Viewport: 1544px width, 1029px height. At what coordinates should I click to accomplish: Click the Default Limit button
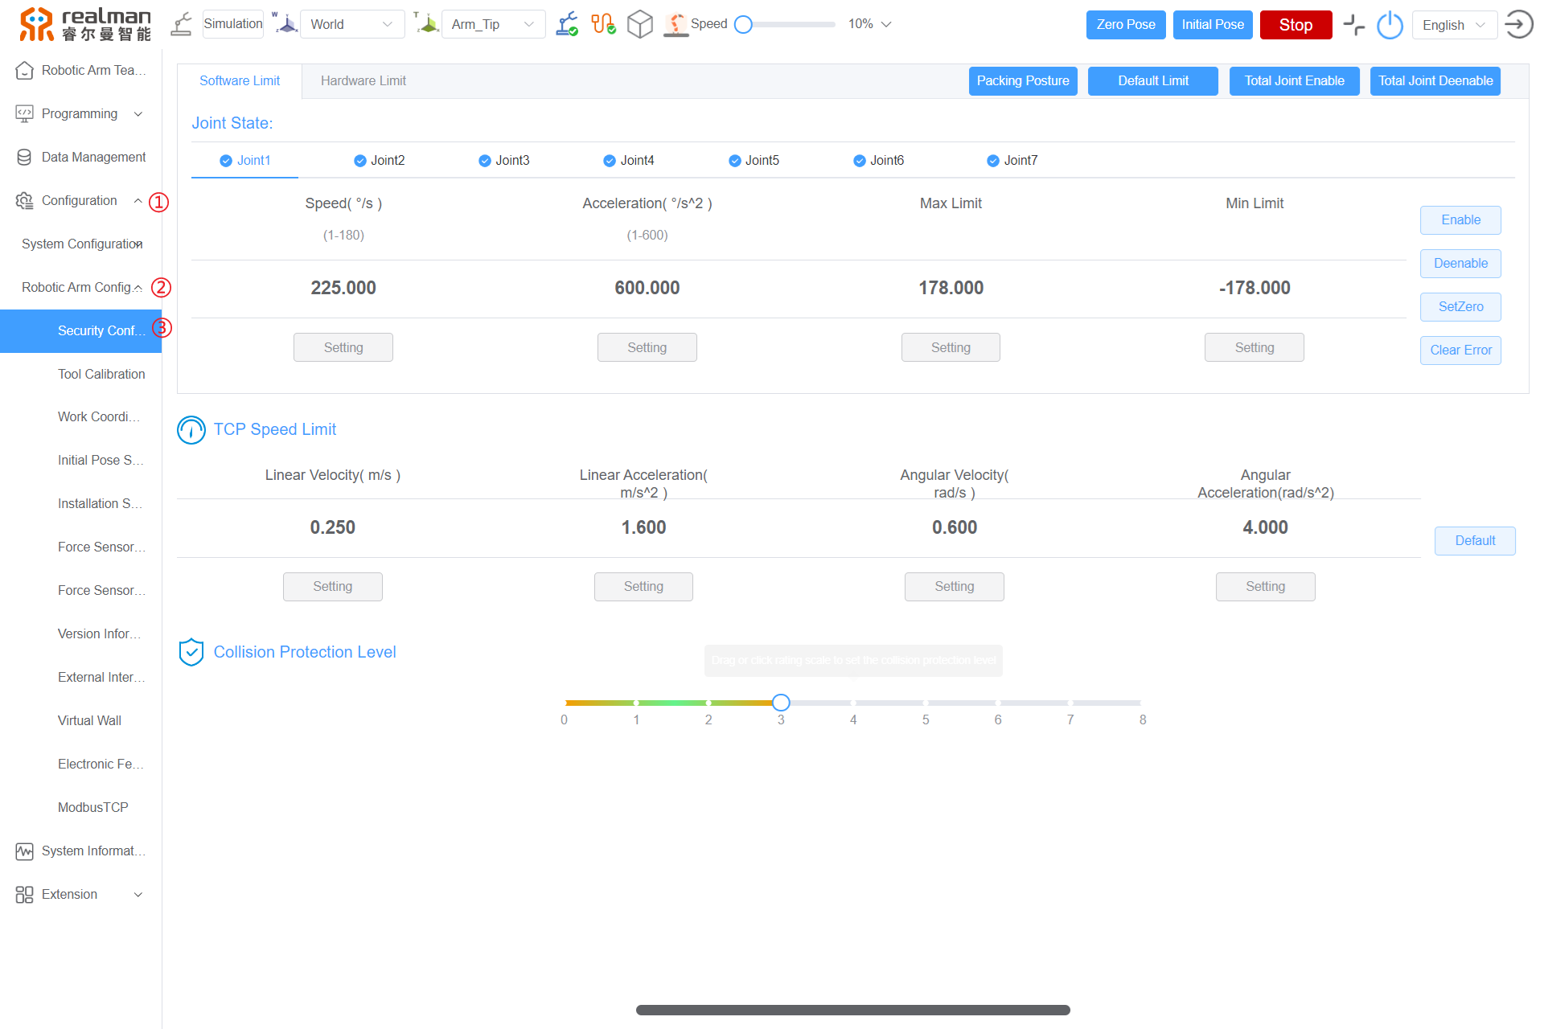click(1153, 81)
